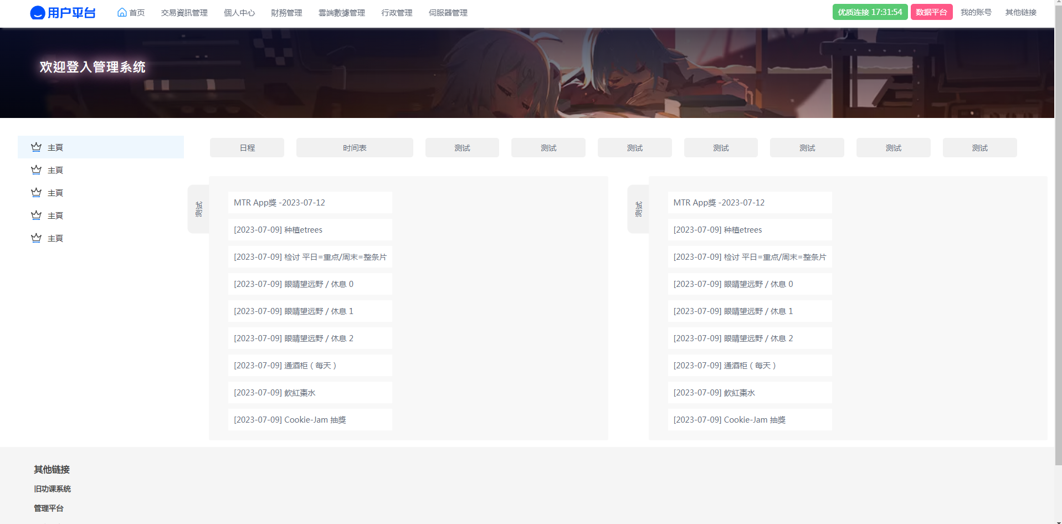The width and height of the screenshot is (1062, 524).
Task: Switch to the 日程 tab
Action: click(x=247, y=148)
